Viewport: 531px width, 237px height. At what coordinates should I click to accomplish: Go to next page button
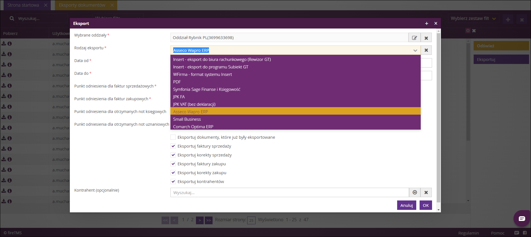click(200, 220)
